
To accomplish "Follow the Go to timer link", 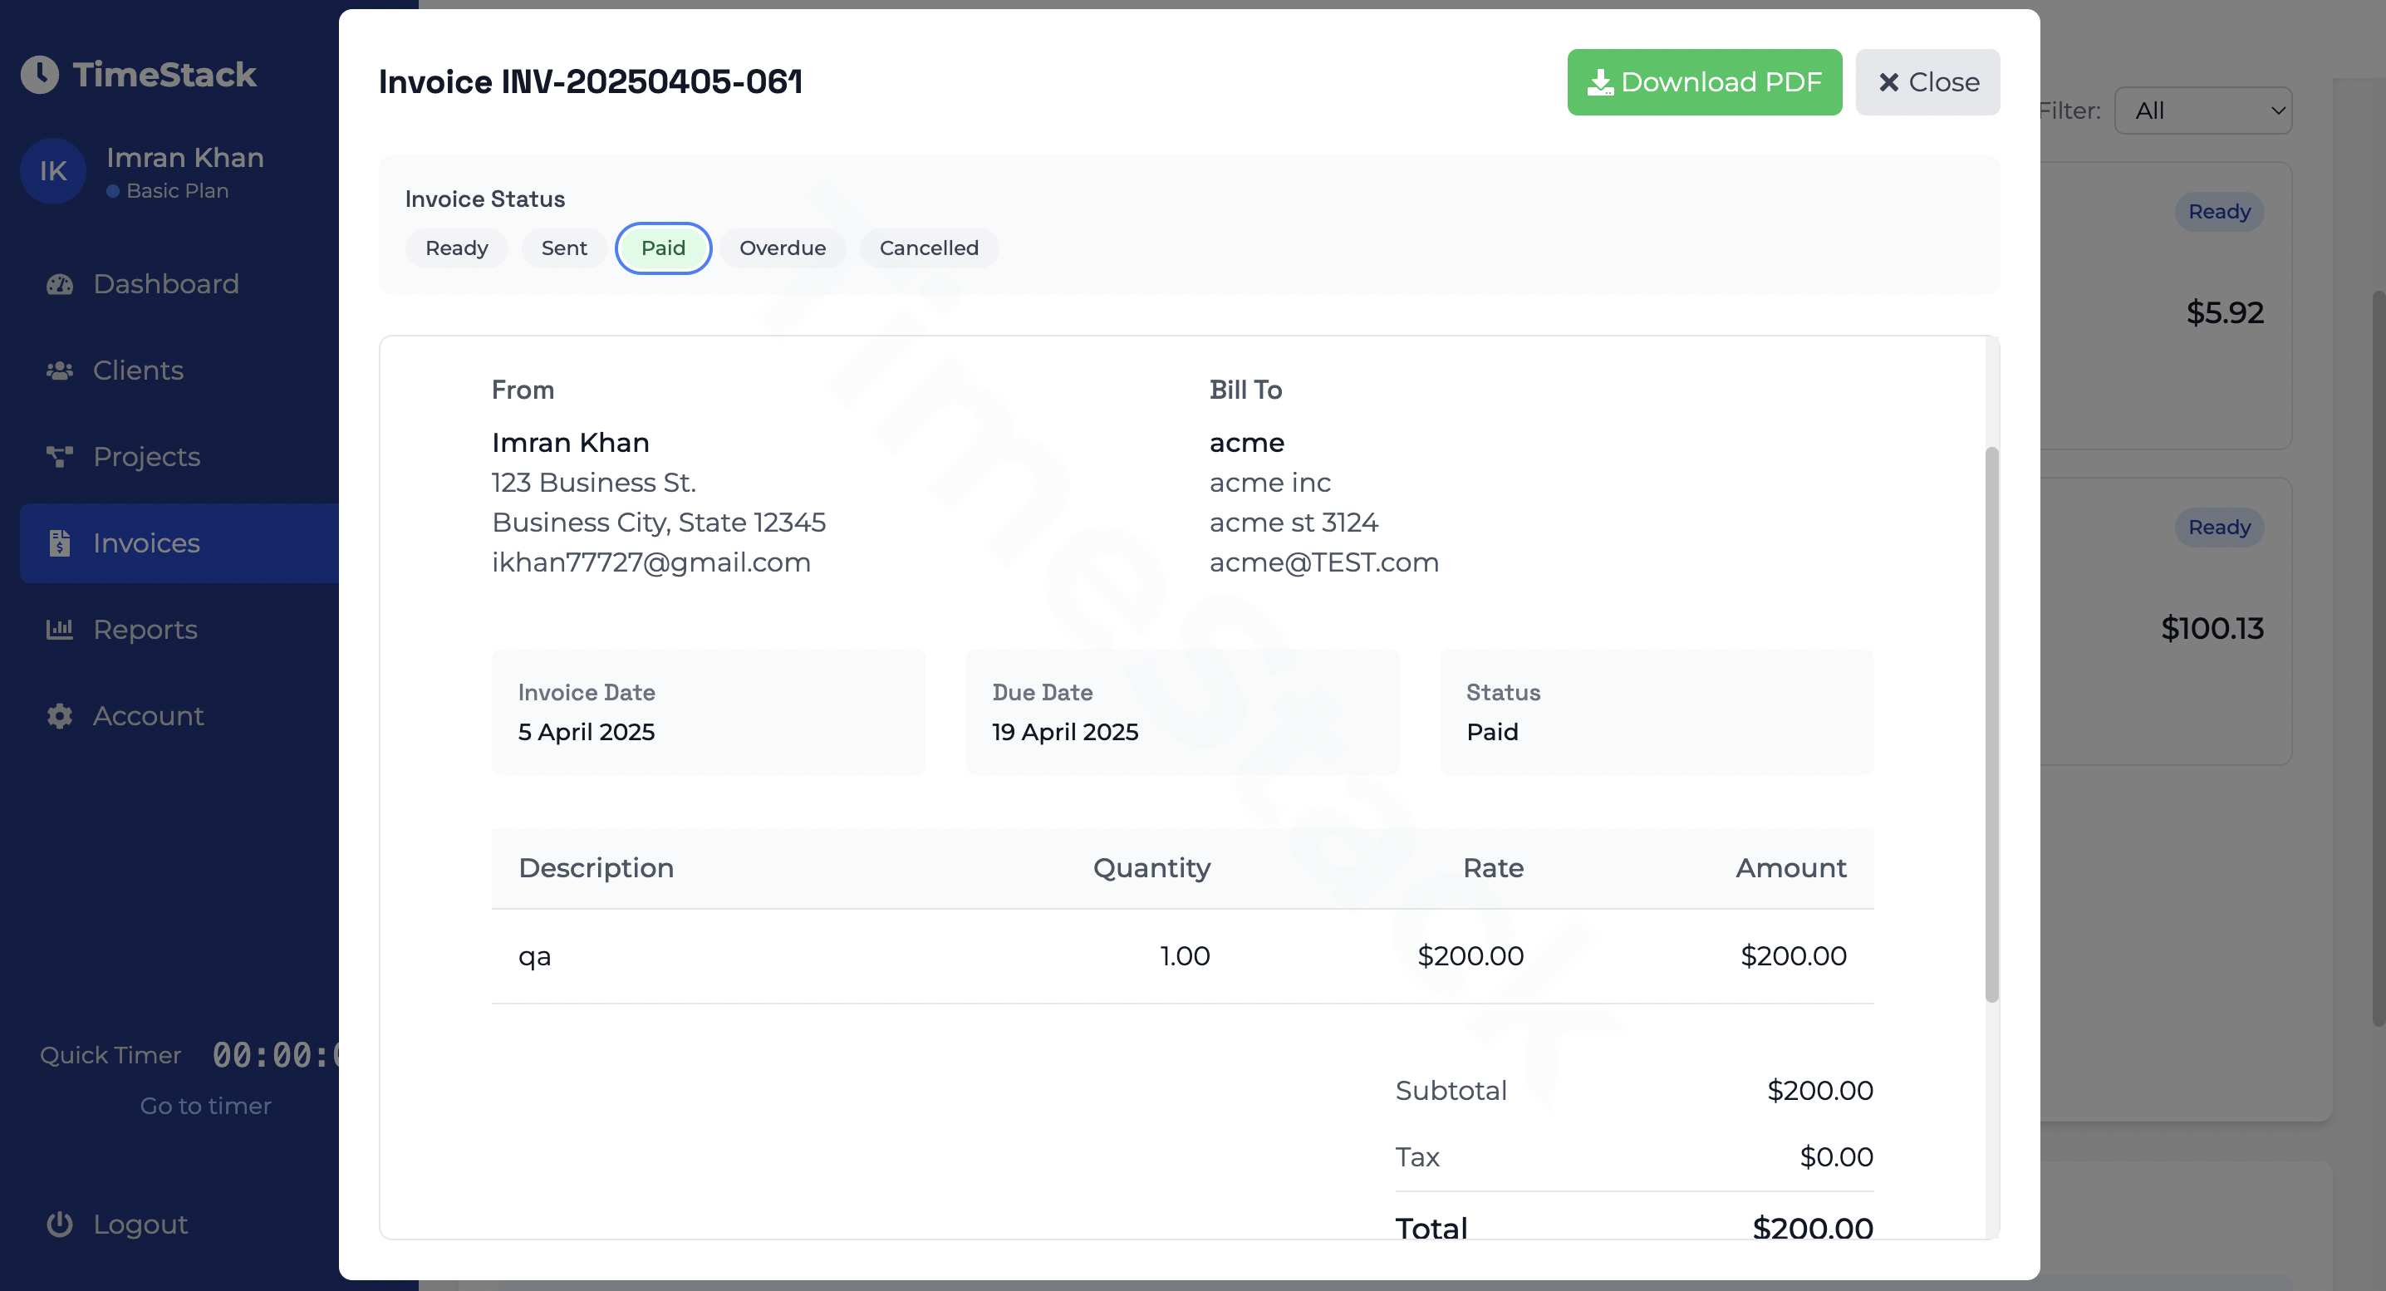I will tap(206, 1106).
